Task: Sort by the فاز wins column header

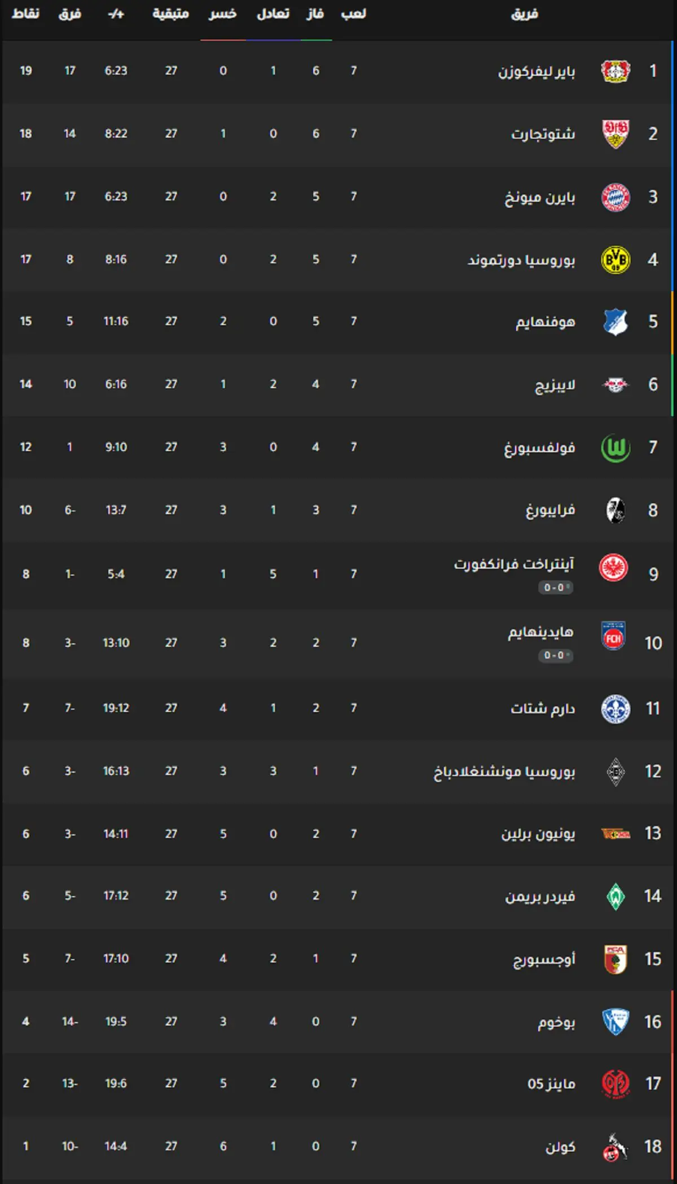Action: coord(315,14)
